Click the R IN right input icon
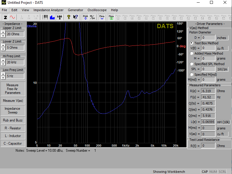 pyautogui.click(x=29, y=17)
